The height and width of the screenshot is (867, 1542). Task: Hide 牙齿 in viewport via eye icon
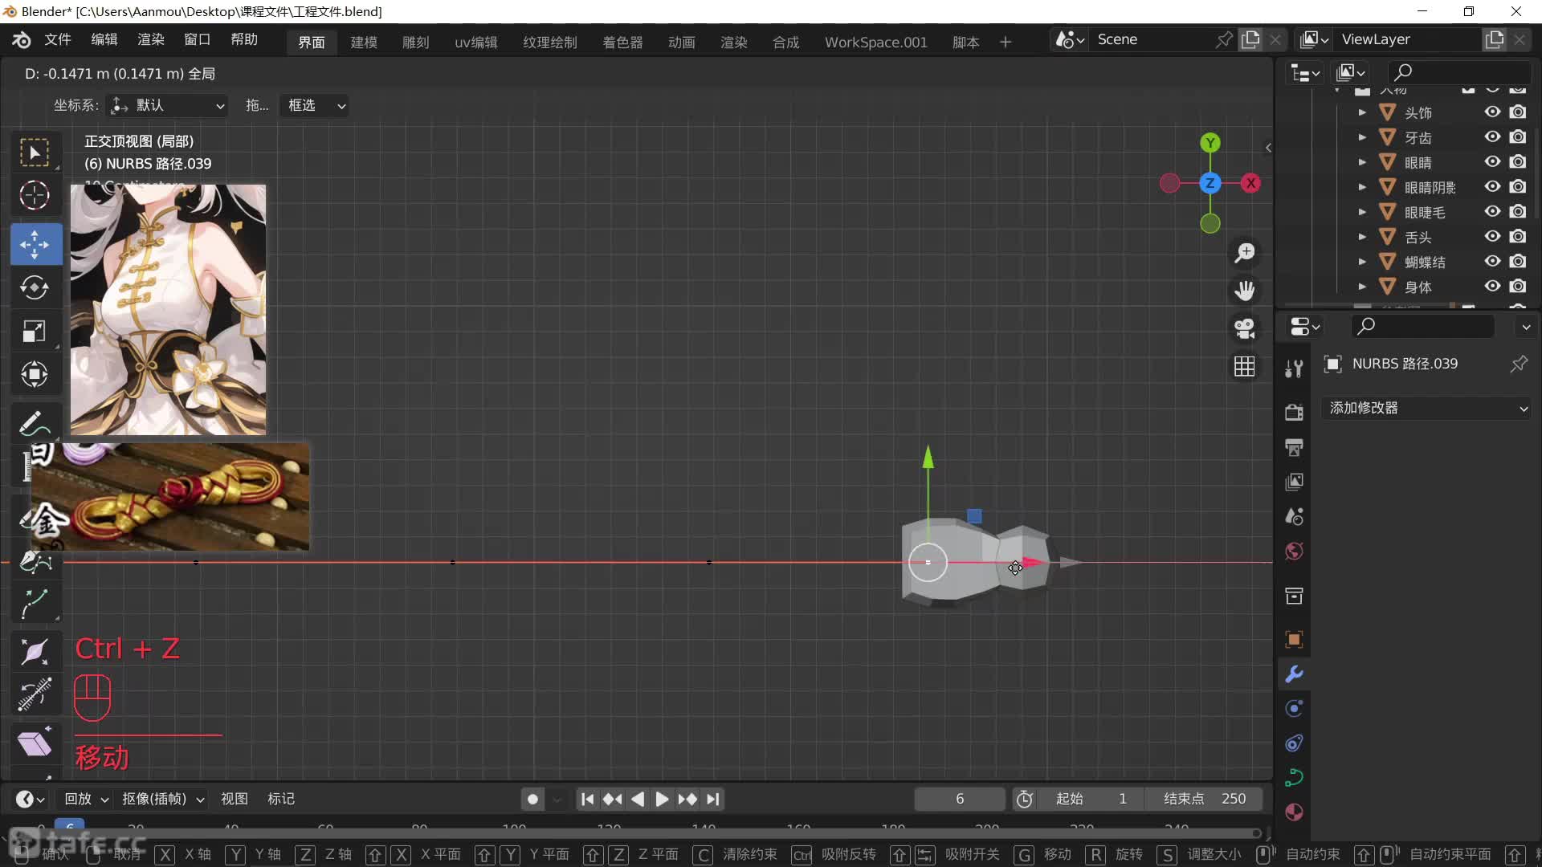pos(1492,137)
